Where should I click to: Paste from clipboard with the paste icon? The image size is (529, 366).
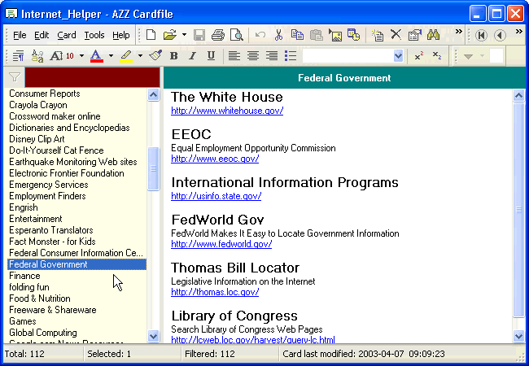[316, 35]
